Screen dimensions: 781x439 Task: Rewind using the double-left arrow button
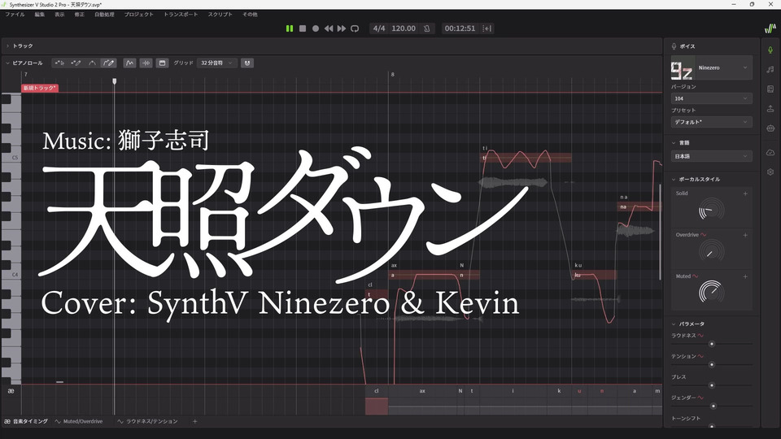[x=329, y=28]
